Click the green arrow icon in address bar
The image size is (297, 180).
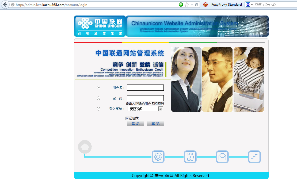pyautogui.click(x=181, y=5)
